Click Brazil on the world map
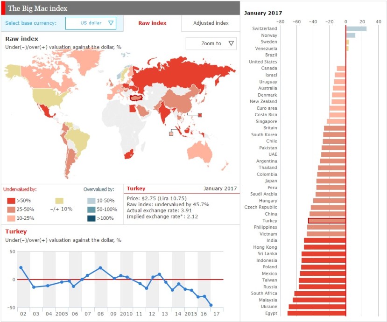Viewport: 387px width, 322px height. pyautogui.click(x=78, y=139)
